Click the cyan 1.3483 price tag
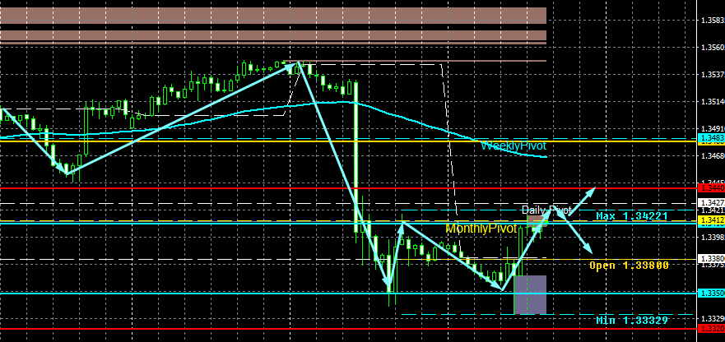This screenshot has height=342, width=725. point(713,138)
